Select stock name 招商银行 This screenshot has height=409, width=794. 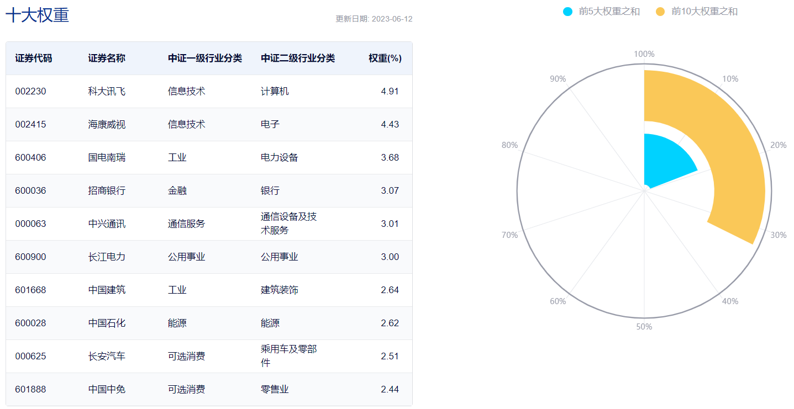(x=107, y=190)
